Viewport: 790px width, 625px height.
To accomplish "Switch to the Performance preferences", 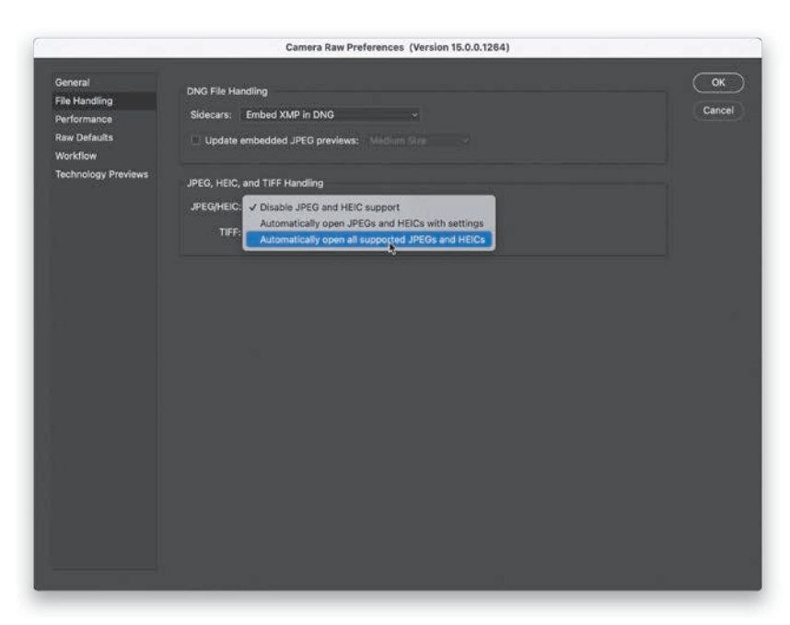I will [x=84, y=119].
